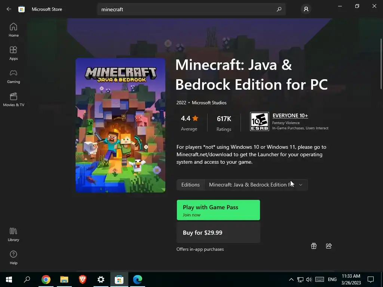The image size is (383, 287).
Task: Open the Windows Start menu
Action: point(9,280)
